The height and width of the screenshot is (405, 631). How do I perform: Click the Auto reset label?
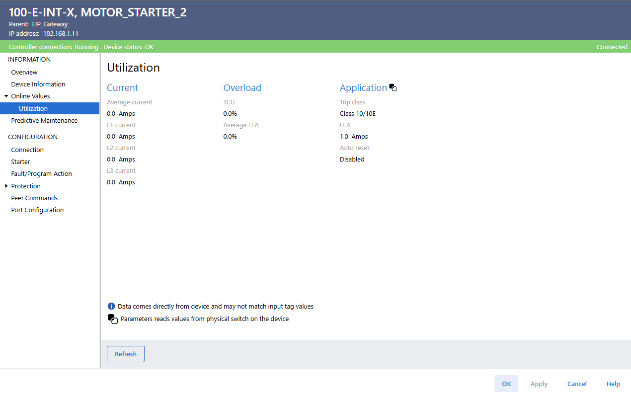(x=354, y=148)
